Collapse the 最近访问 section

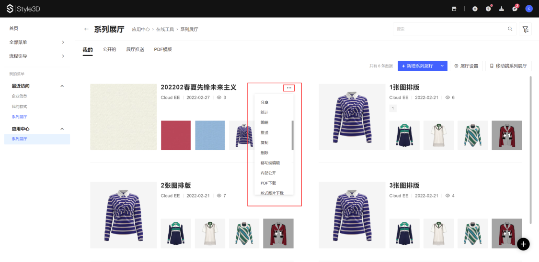(x=62, y=86)
